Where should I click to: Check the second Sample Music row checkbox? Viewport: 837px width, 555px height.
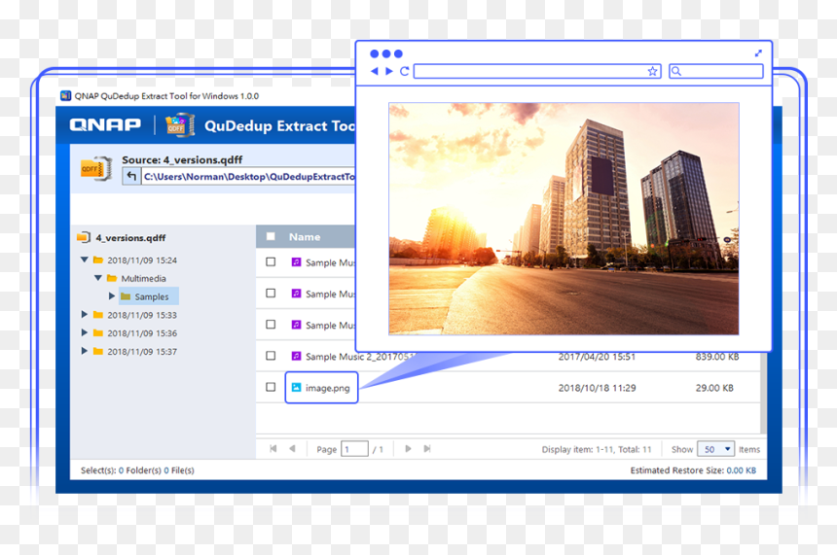pos(271,294)
